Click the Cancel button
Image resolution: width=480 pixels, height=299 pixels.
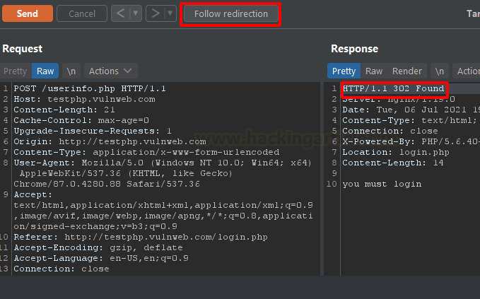click(82, 13)
